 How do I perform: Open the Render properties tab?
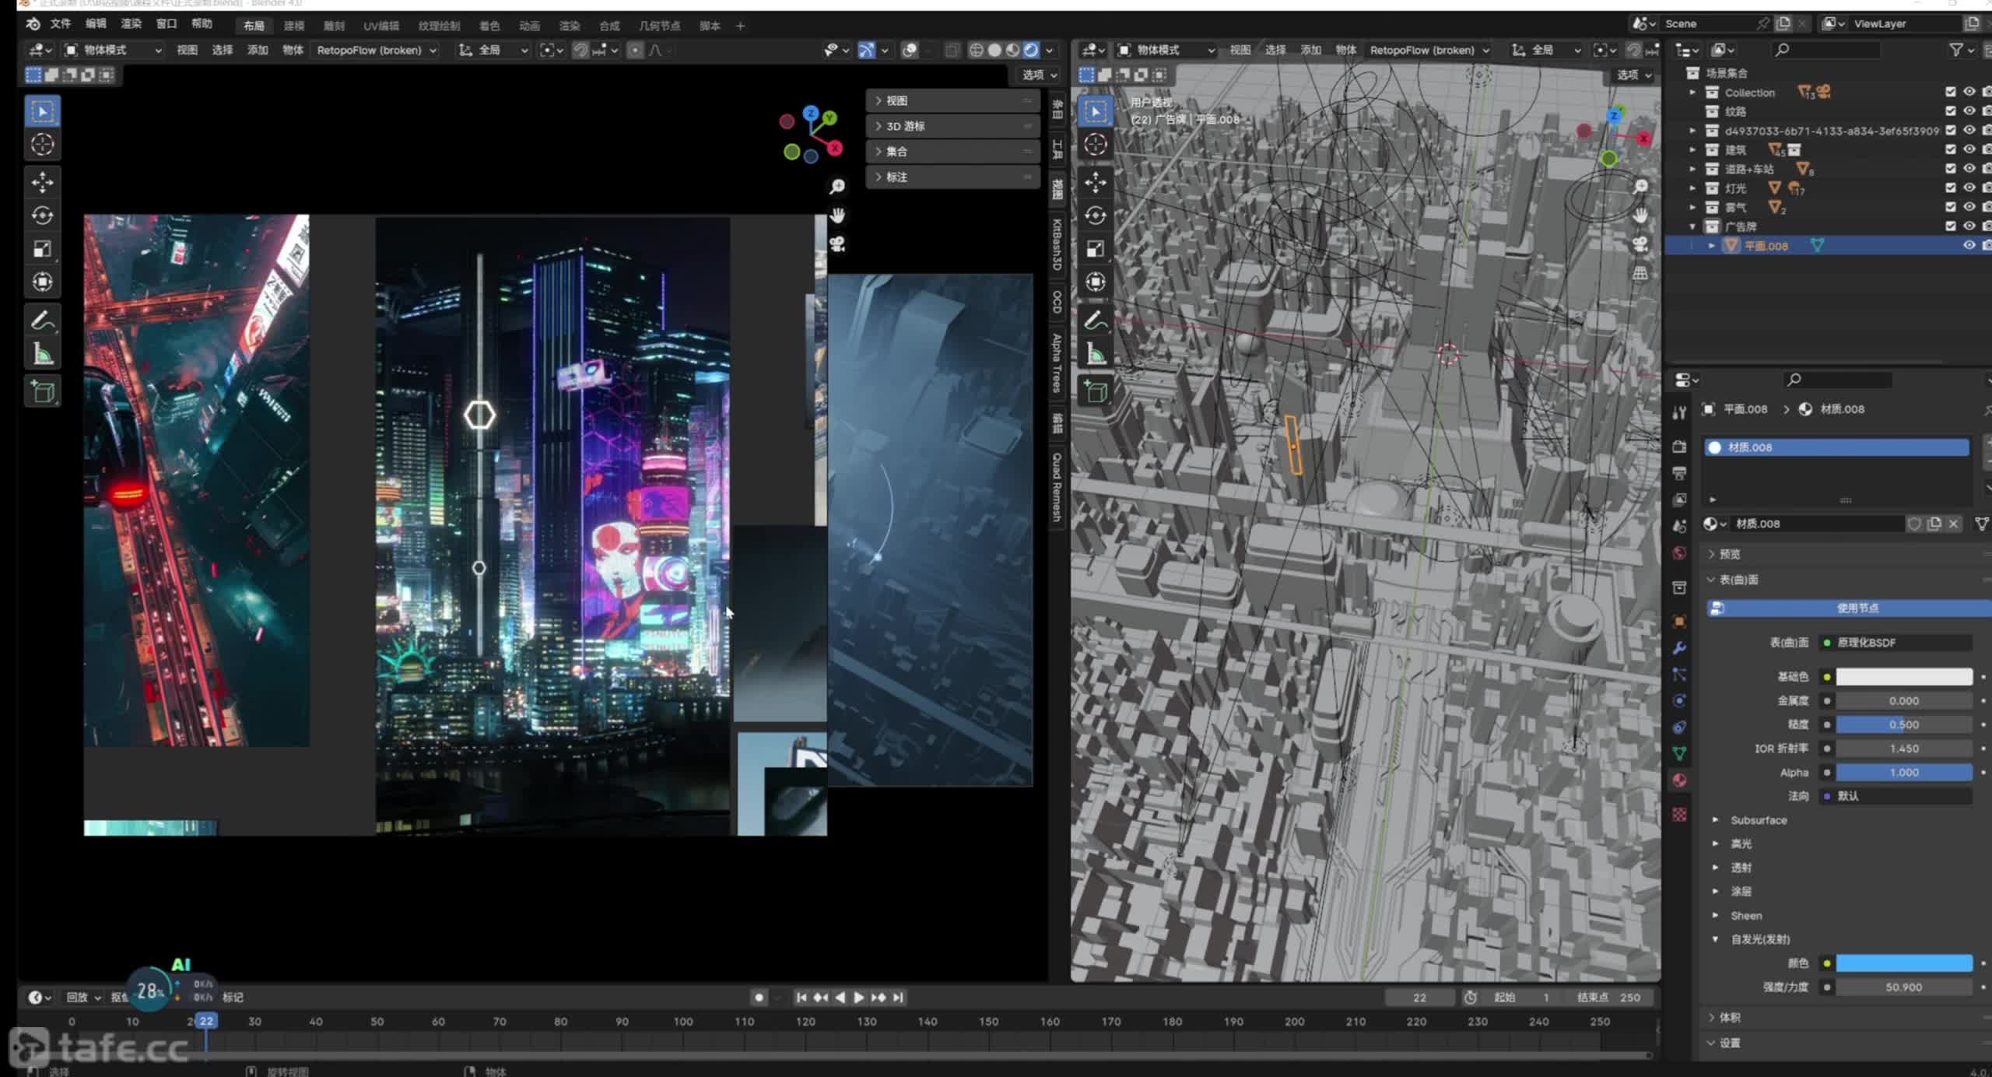pyautogui.click(x=1679, y=447)
